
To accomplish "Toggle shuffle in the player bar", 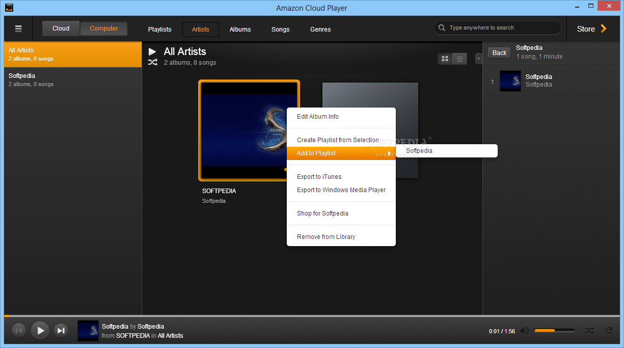I will pos(589,331).
